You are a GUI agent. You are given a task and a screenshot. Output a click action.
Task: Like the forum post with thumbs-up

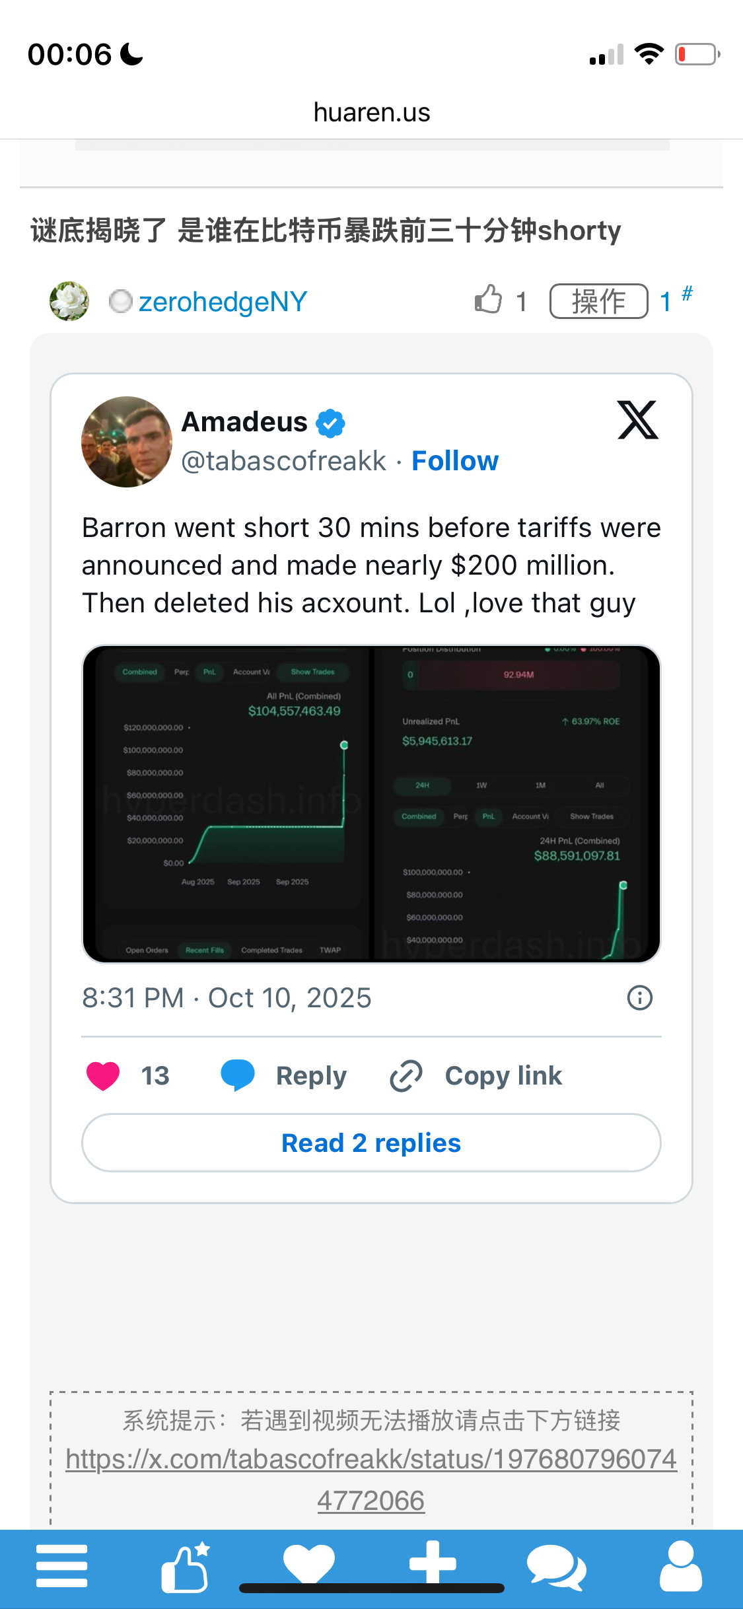pos(489,300)
